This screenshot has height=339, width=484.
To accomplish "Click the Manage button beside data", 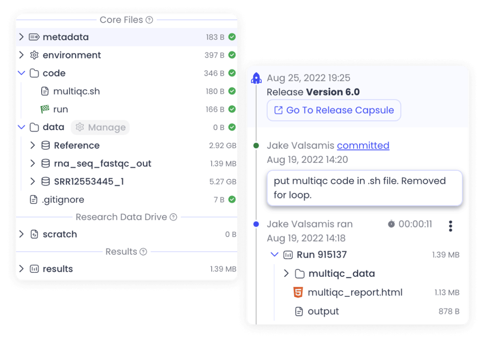I will coord(100,128).
